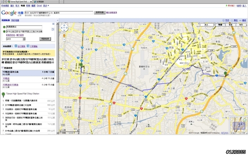Collapse the left panel with the double-arrow
This screenshot has height=155, width=248.
57,20
